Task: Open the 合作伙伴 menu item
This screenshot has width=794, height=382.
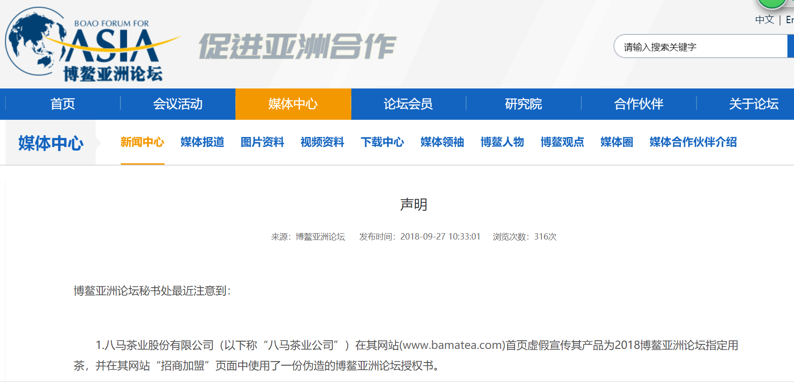Action: (x=639, y=104)
